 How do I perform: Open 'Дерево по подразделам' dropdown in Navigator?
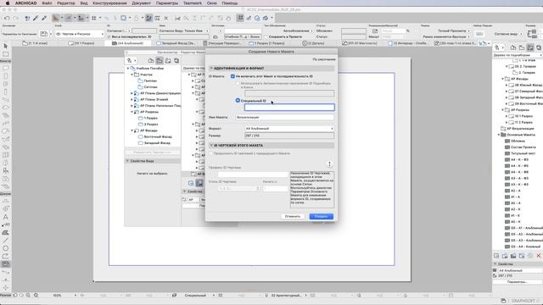coord(518,55)
